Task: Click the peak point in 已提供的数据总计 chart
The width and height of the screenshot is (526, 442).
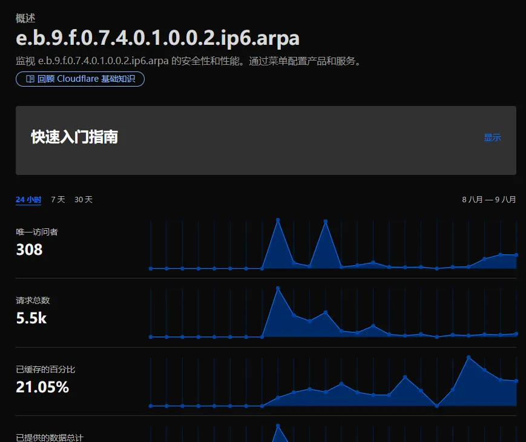Action: point(278,426)
